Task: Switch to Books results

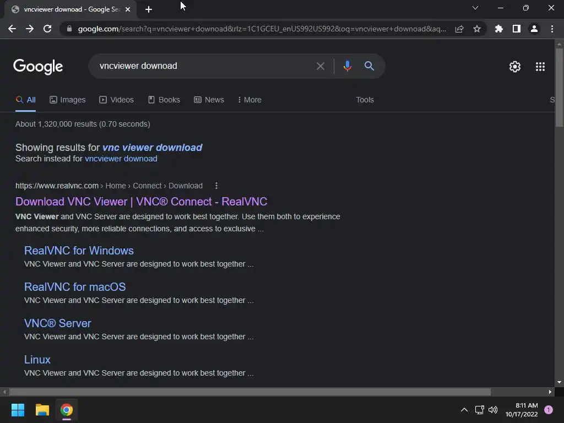Action: (x=164, y=100)
